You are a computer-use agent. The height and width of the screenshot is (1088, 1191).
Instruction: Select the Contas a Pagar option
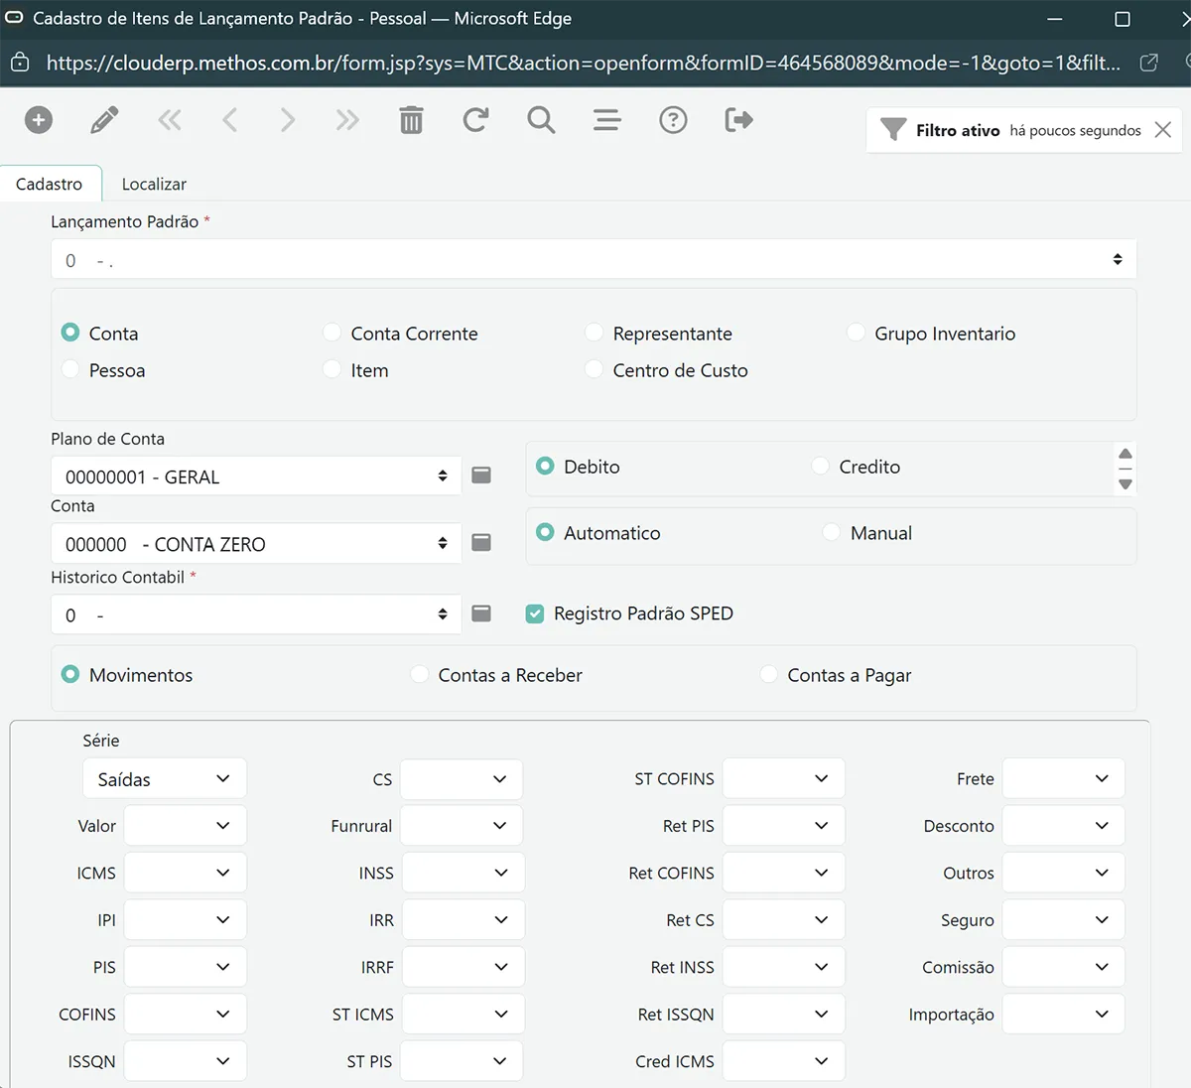pyautogui.click(x=769, y=674)
